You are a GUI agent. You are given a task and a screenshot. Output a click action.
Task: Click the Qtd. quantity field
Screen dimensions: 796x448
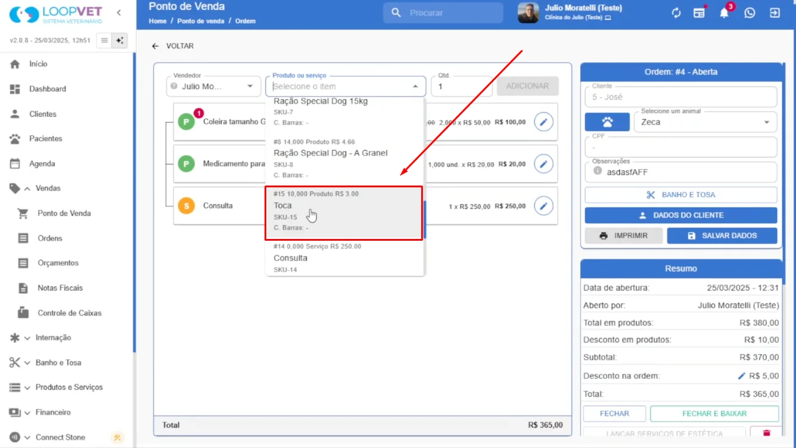point(462,86)
